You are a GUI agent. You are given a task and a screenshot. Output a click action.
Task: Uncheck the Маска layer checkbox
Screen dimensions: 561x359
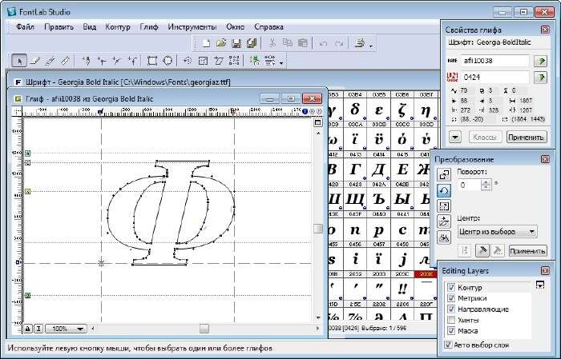coord(451,331)
